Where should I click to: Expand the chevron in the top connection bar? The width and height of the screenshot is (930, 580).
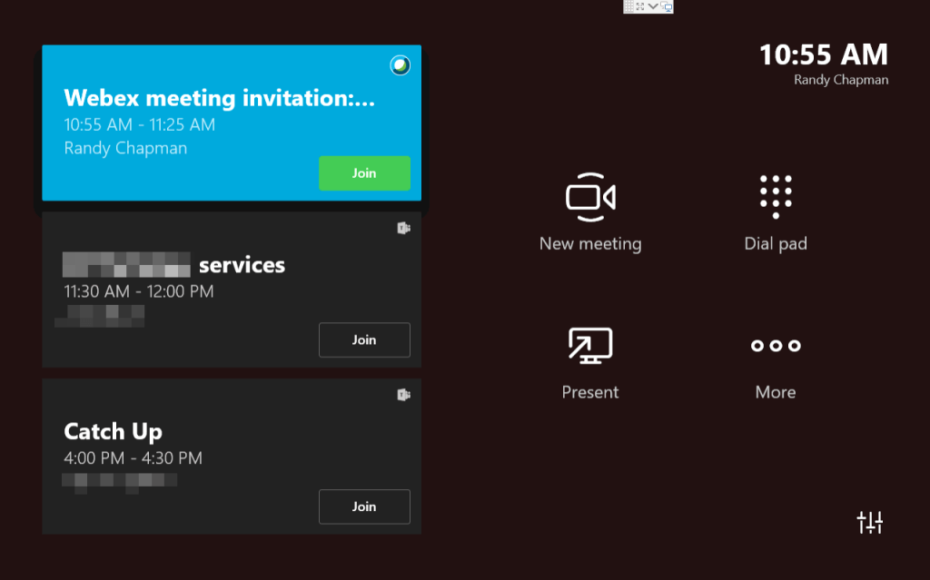[x=653, y=6]
